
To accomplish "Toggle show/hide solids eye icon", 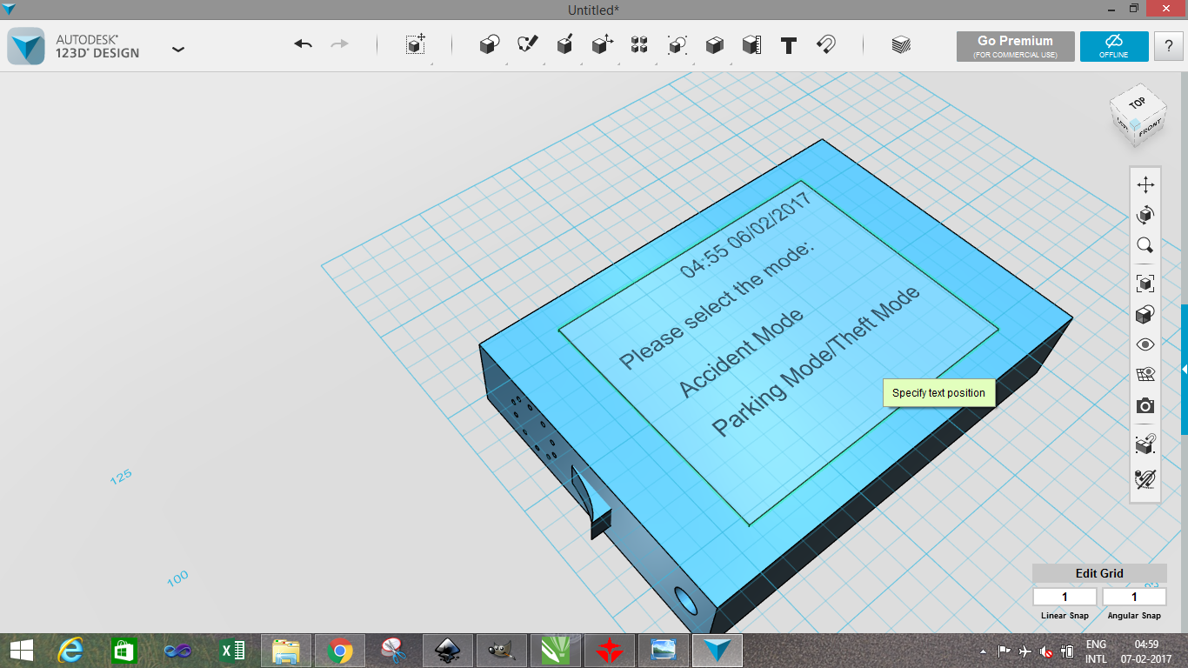I will coord(1145,344).
